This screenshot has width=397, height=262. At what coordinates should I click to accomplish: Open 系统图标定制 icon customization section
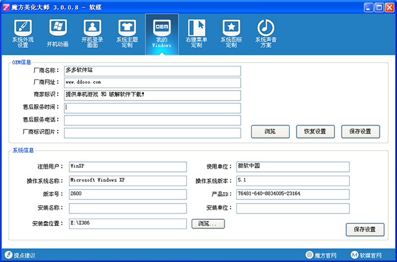coord(231,34)
